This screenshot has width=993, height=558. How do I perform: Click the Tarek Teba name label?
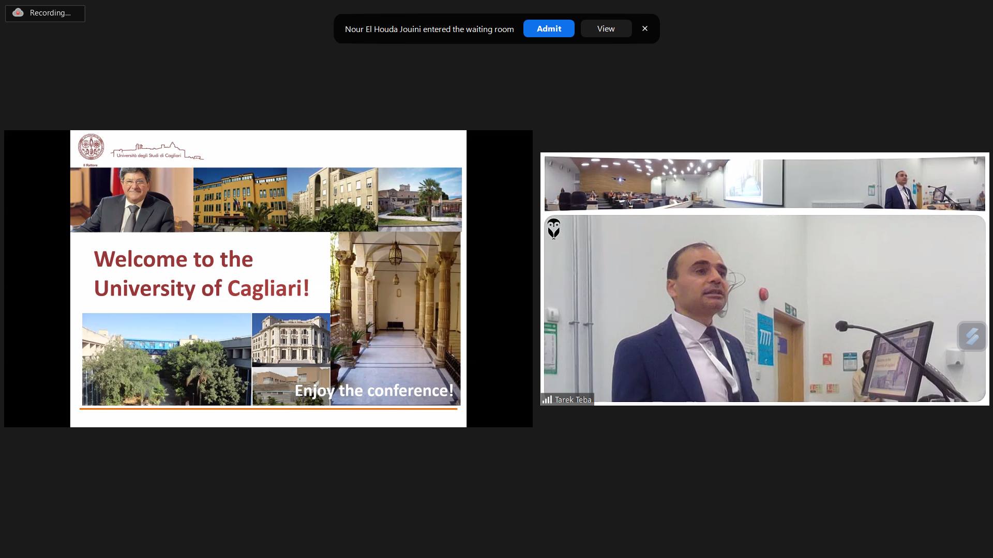573,400
